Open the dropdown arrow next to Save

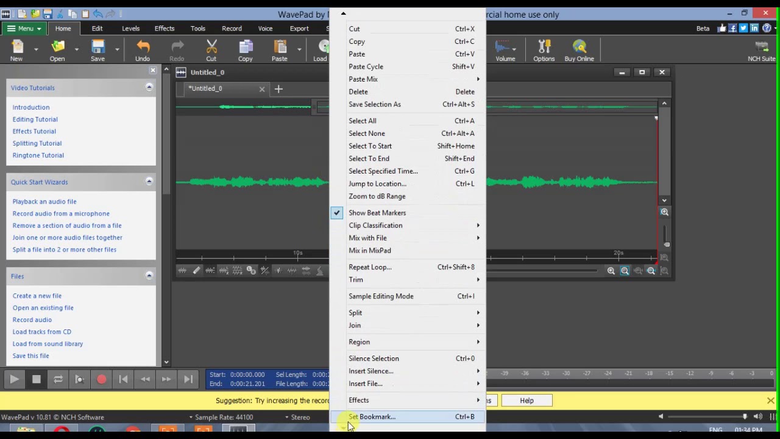coord(116,49)
